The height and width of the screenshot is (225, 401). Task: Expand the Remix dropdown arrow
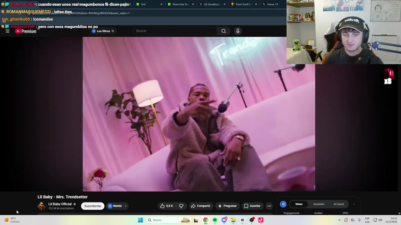(126, 206)
